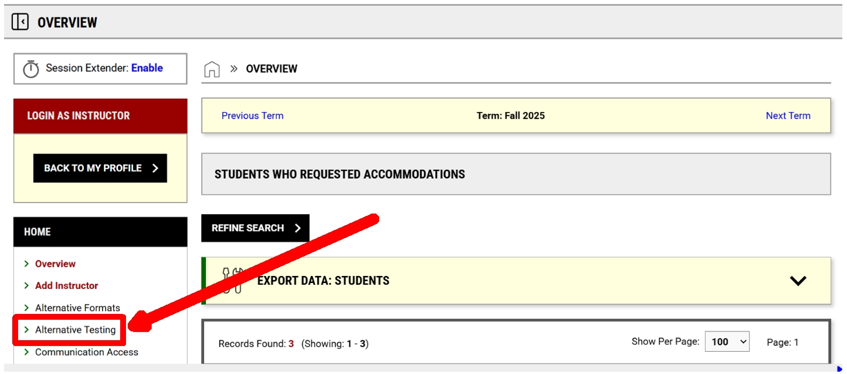Screen dimensions: 847x374
Task: Open the Show Per Page dropdown
Action: [727, 342]
